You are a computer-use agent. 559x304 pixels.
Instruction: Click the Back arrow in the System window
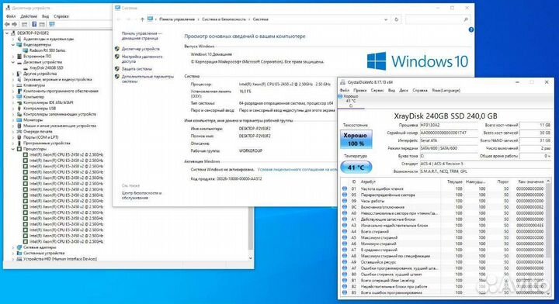point(119,19)
